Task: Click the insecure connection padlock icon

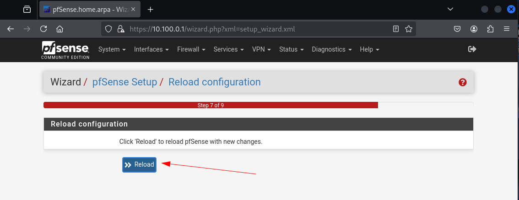Action: pyautogui.click(x=121, y=29)
